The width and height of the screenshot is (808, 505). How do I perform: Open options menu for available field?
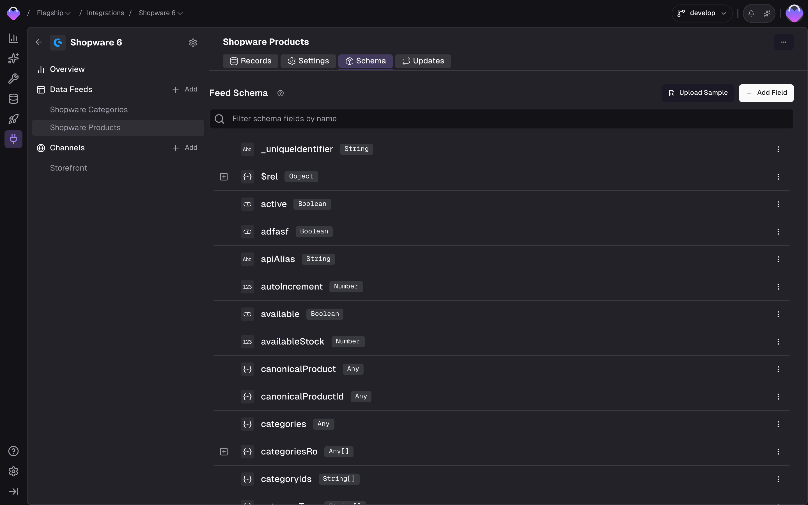click(x=778, y=314)
